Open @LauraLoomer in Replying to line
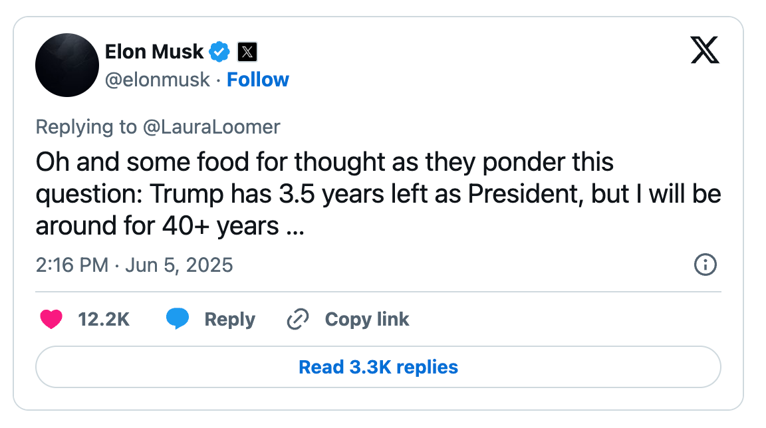 click(211, 127)
